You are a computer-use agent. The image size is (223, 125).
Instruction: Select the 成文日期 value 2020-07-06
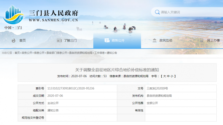[55, 96]
